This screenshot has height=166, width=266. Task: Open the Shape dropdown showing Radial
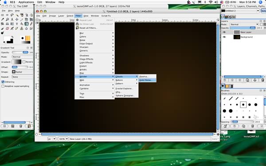(23, 72)
